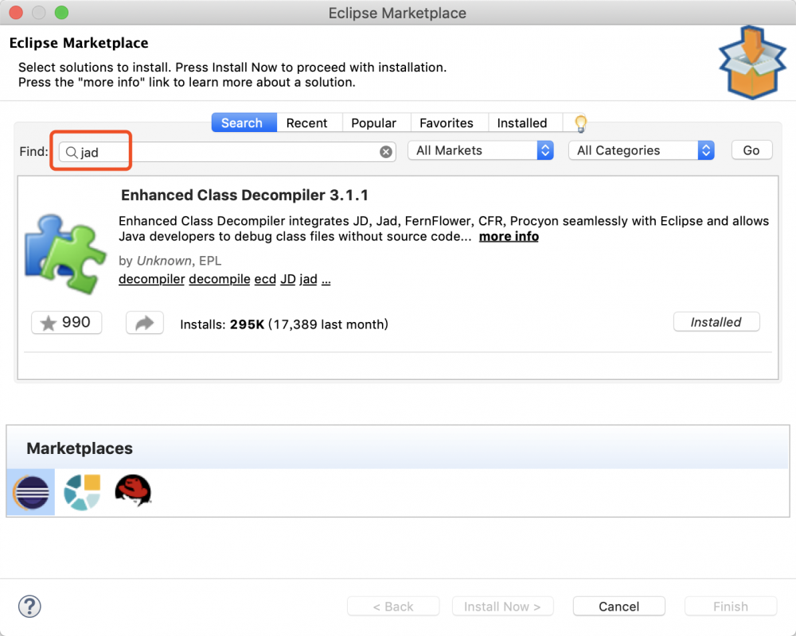The height and width of the screenshot is (636, 796).
Task: Click the jad tag link
Action: click(308, 280)
